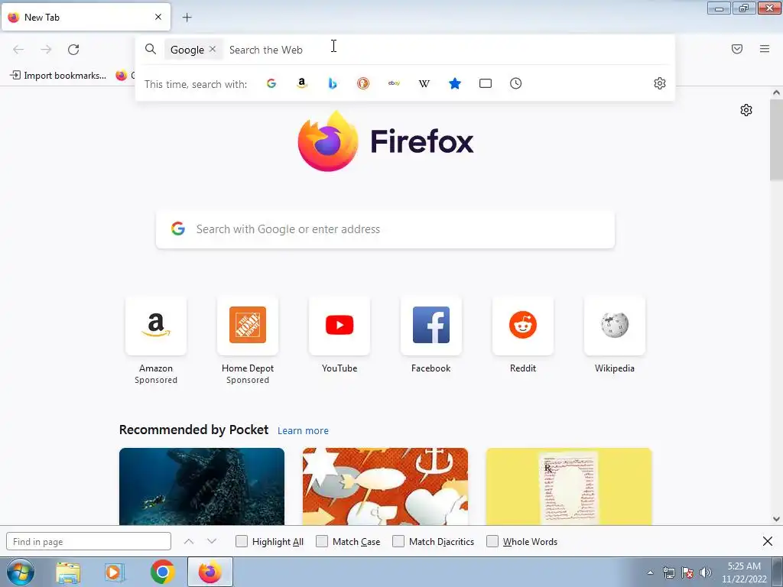Click the magnifier icon in address bar
The image size is (783, 587).
[x=151, y=49]
